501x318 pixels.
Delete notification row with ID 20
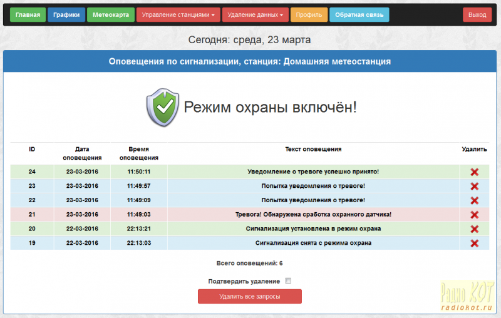[474, 229]
